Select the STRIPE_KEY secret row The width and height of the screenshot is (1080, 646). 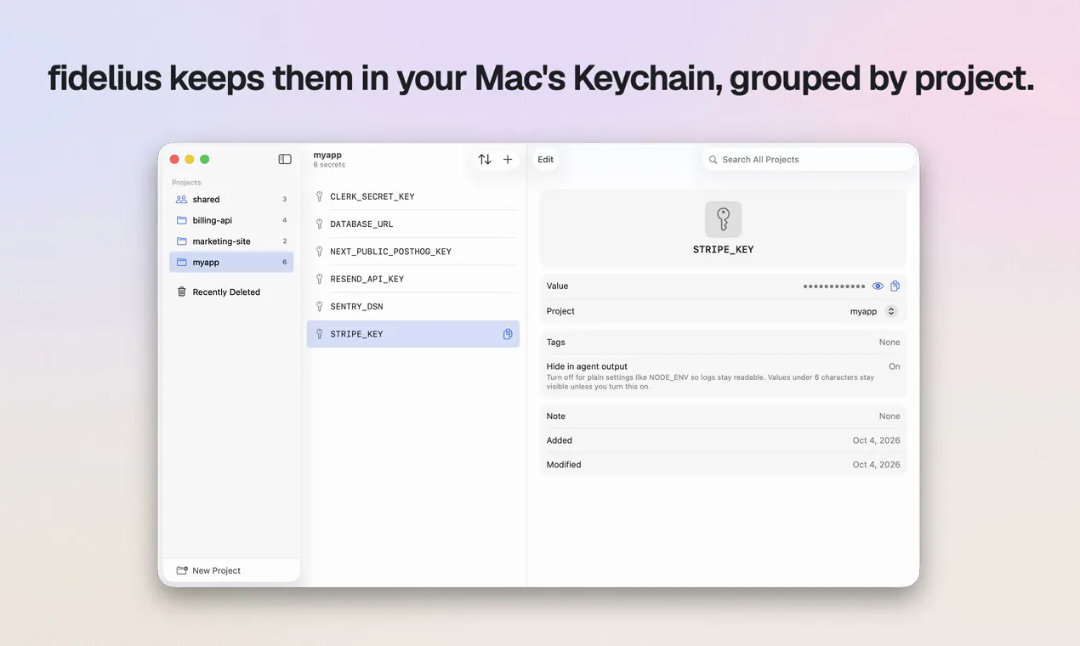[x=413, y=334]
